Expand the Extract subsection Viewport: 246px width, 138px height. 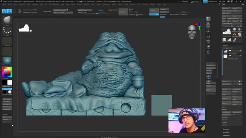click(224, 125)
